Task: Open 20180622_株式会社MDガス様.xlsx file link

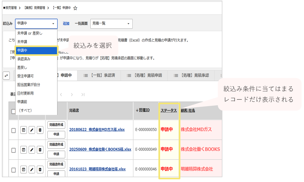Action: pos(97,130)
